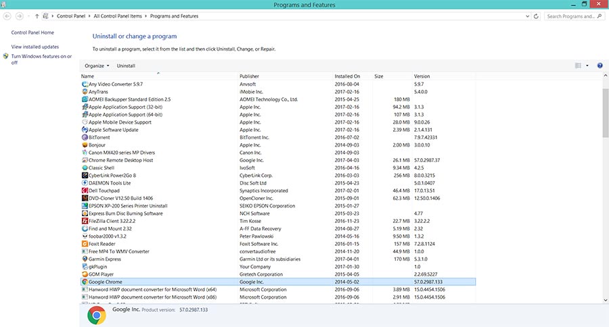Open Control Panel Home link
The image size is (609, 327).
[x=32, y=32]
